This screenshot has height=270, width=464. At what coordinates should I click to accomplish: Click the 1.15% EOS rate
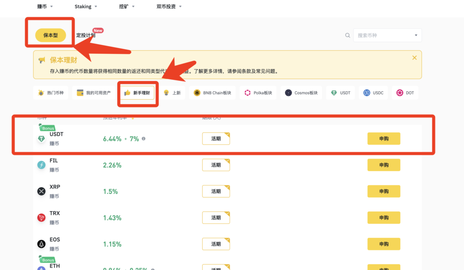(112, 244)
